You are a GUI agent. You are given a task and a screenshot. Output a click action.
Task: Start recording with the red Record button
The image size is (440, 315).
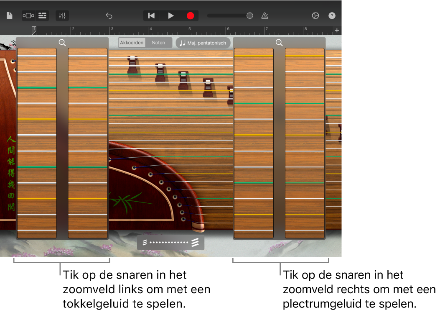click(190, 15)
